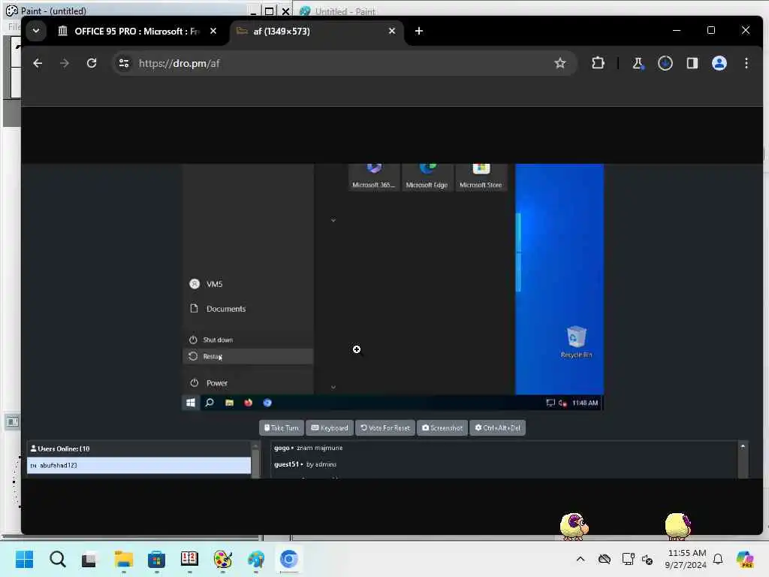Close the OFFICE 95 PRO tab
This screenshot has width=769, height=577.
(x=213, y=31)
